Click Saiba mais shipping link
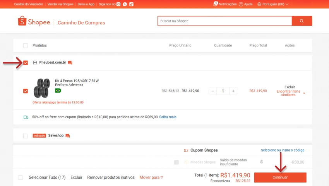The width and height of the screenshot is (329, 186). 168,117
